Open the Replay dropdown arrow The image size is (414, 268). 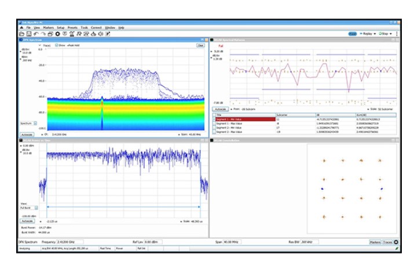pyautogui.click(x=375, y=34)
